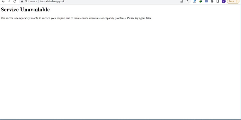Viewport: 241px width, 120px height.
Task: Toggle the browser side panel
Action: (218, 1)
